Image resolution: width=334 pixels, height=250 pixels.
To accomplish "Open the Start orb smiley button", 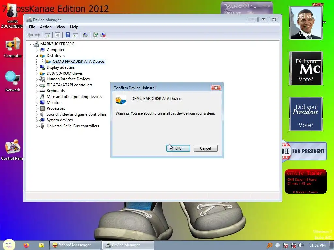I will point(9,245).
